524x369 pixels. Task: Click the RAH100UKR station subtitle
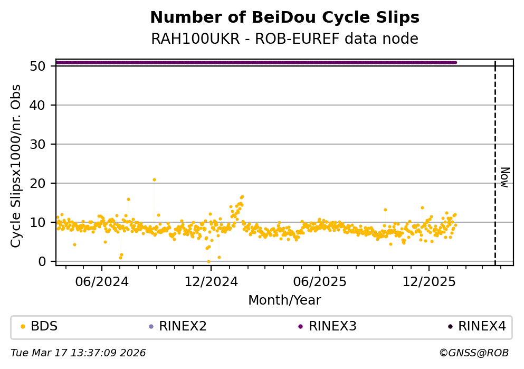(x=284, y=39)
